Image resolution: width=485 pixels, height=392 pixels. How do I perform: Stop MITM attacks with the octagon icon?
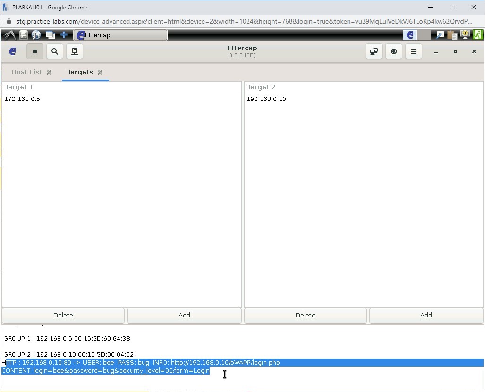coord(394,51)
